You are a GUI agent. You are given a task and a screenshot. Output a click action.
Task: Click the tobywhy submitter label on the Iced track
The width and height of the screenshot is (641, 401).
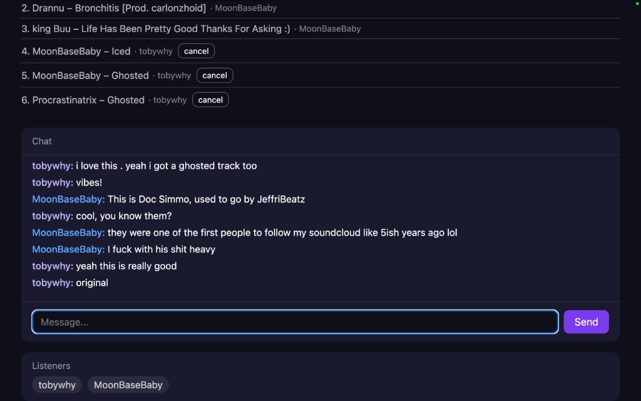tap(156, 51)
